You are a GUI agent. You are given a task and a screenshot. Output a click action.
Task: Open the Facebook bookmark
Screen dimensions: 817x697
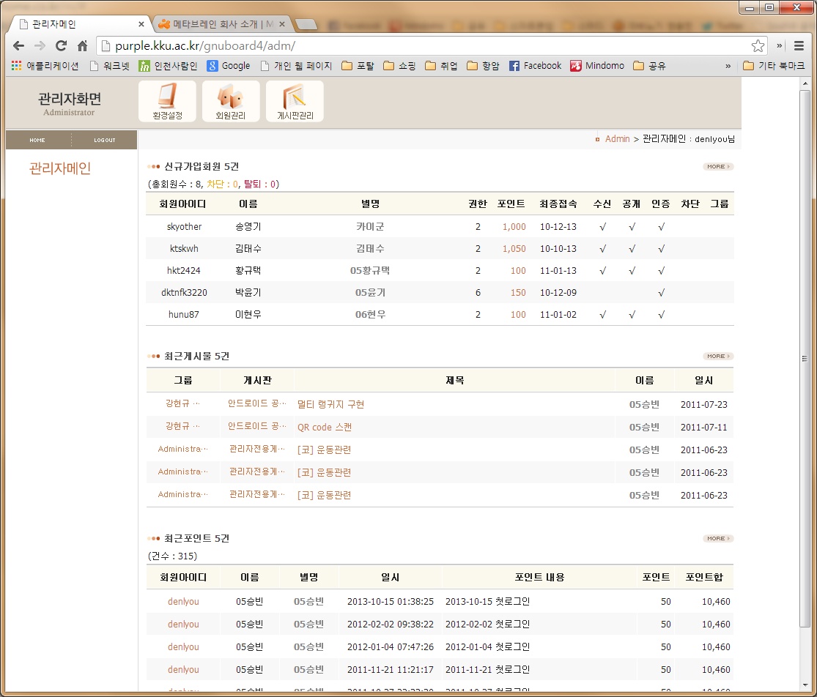(x=535, y=66)
